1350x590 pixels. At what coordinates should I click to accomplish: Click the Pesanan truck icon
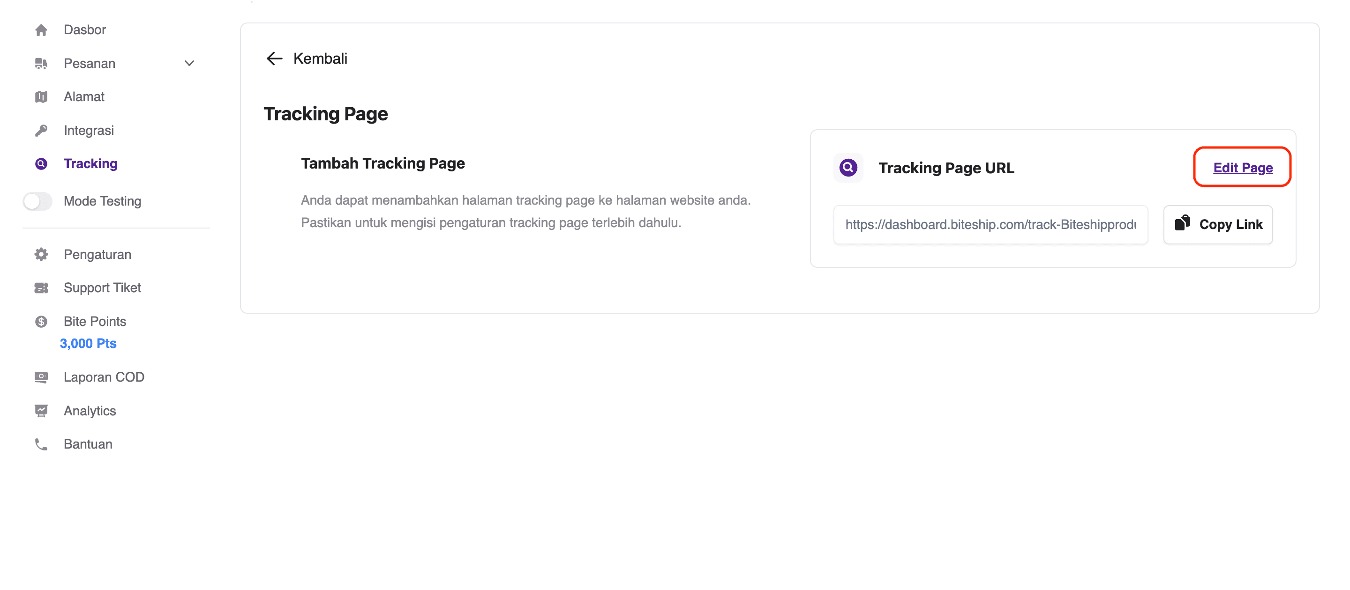[41, 63]
